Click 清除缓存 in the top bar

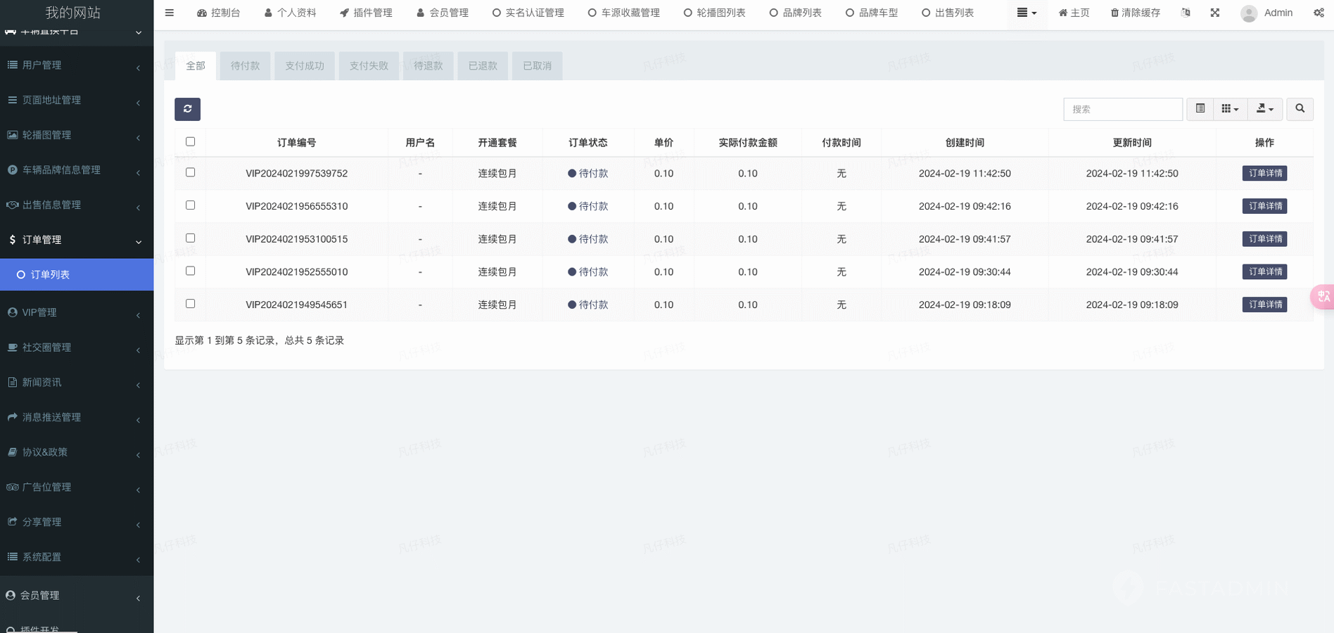click(x=1135, y=13)
